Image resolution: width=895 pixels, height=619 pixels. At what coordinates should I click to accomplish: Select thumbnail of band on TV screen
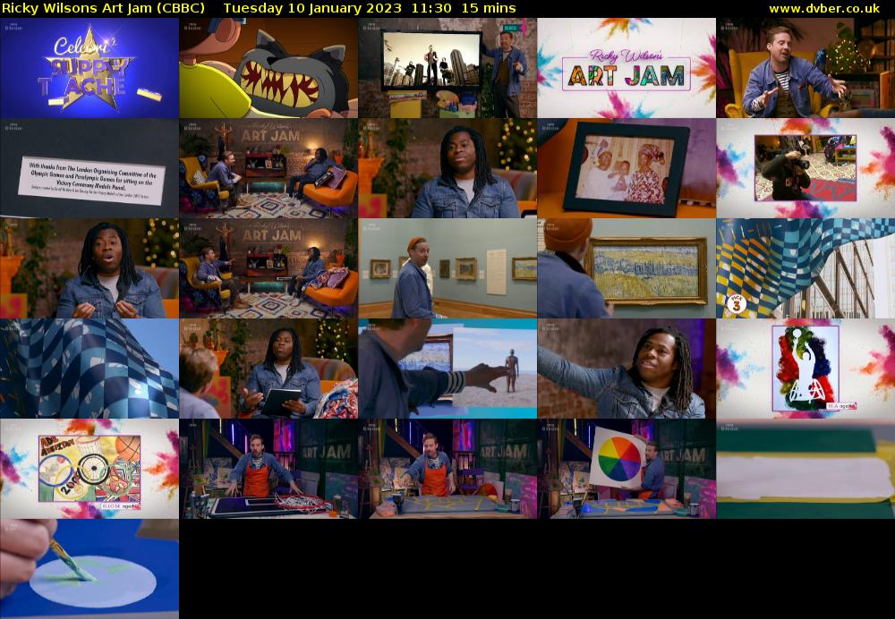[447, 68]
